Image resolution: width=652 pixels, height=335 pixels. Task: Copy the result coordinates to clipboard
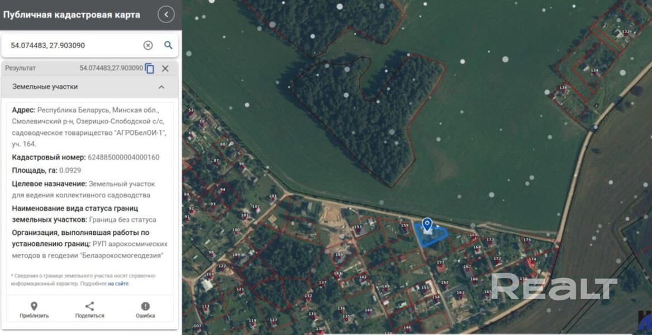pyautogui.click(x=150, y=68)
